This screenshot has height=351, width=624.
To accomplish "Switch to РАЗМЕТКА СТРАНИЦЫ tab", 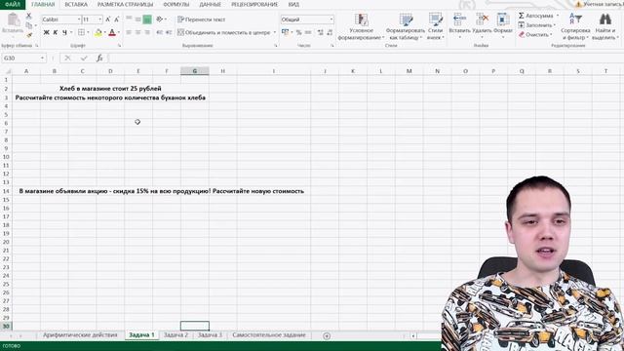I will pos(125,4).
